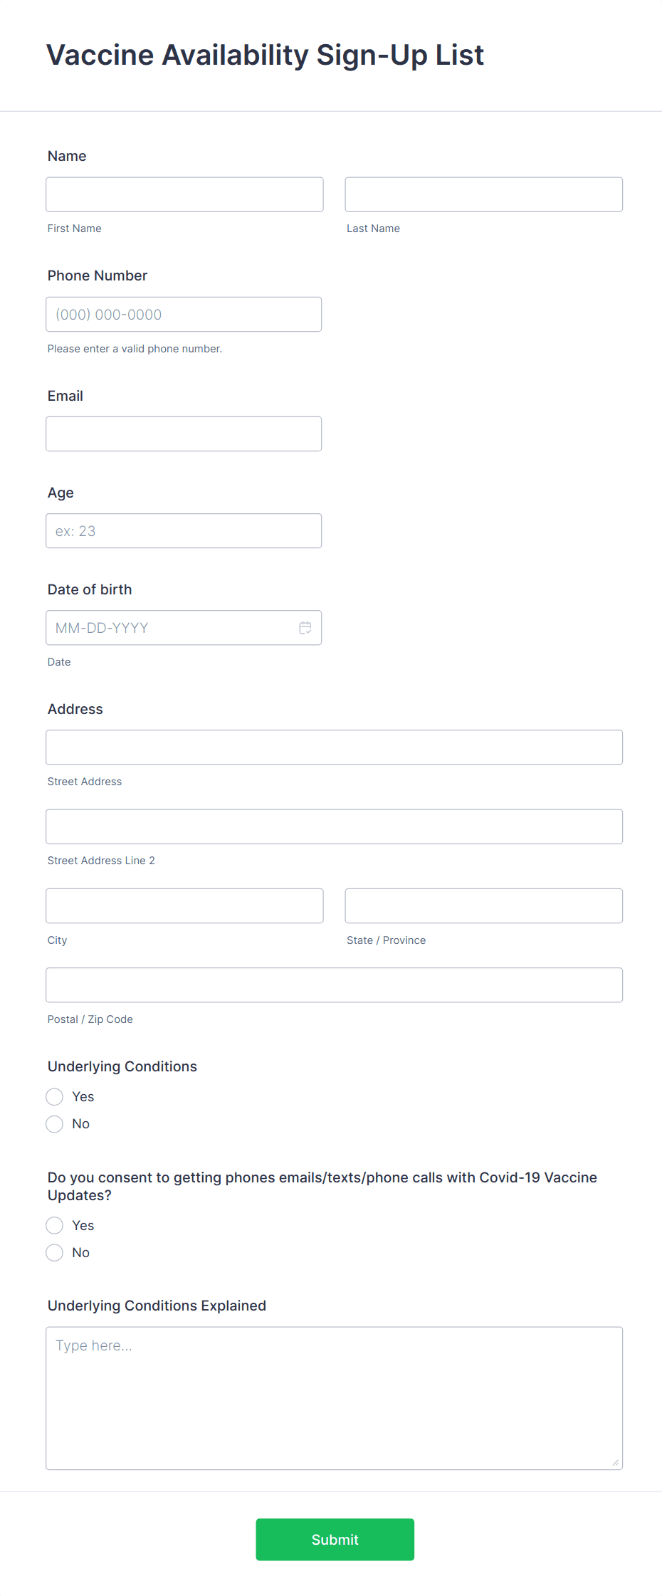Select Yes for Underlying Conditions
662x1596 pixels.
(x=54, y=1096)
